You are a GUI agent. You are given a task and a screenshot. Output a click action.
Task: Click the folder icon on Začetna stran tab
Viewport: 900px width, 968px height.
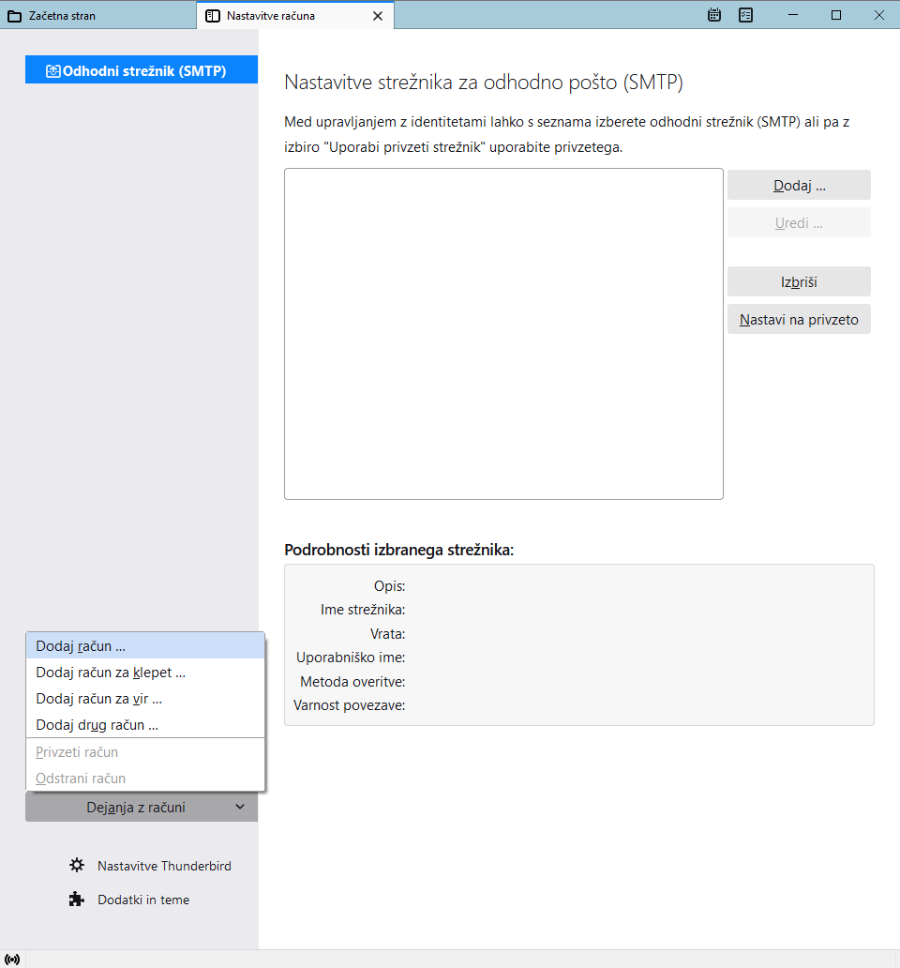pyautogui.click(x=15, y=16)
